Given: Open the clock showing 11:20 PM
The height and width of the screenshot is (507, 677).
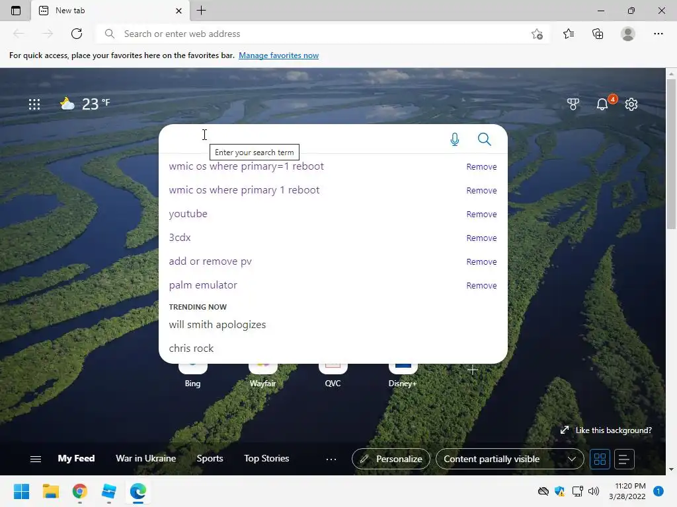Looking at the screenshot, I should [x=627, y=491].
